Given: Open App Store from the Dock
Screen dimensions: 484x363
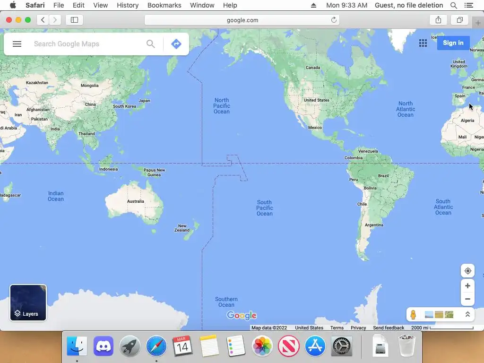Looking at the screenshot, I should point(315,346).
